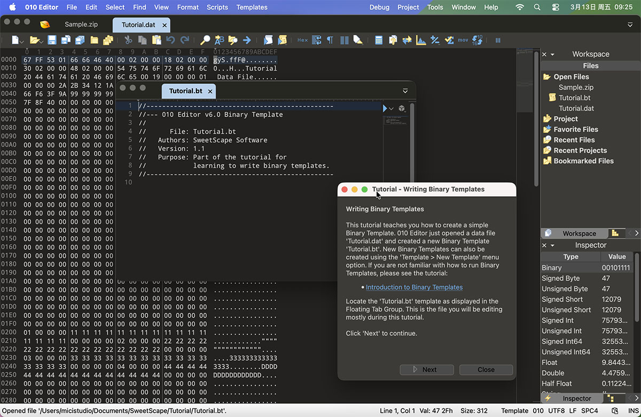Click the Undo arrow icon
Image resolution: width=641 pixels, height=417 pixels.
point(170,40)
